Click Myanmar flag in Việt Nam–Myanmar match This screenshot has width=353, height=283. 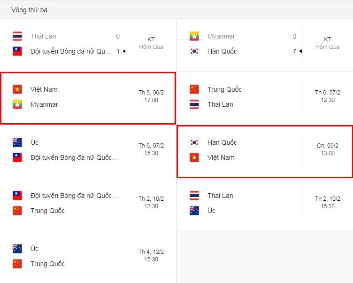coord(17,104)
